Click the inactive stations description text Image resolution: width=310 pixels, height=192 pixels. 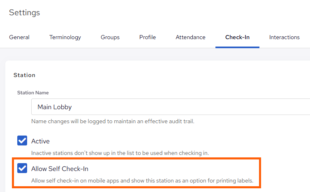click(120, 153)
